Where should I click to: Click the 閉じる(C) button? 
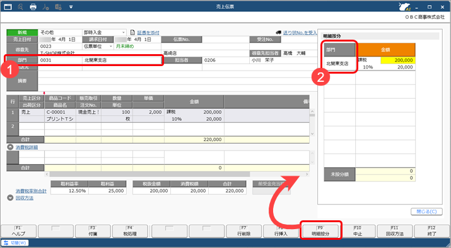point(427,211)
